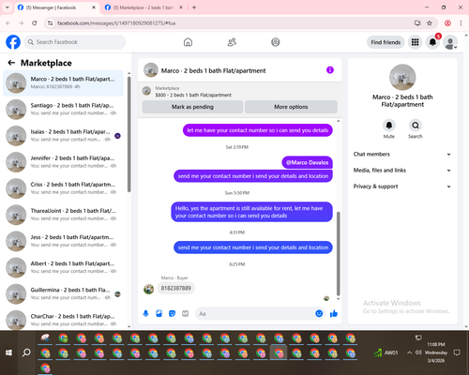The image size is (469, 375).
Task: Click the Search Facebook input field
Action: [x=75, y=42]
